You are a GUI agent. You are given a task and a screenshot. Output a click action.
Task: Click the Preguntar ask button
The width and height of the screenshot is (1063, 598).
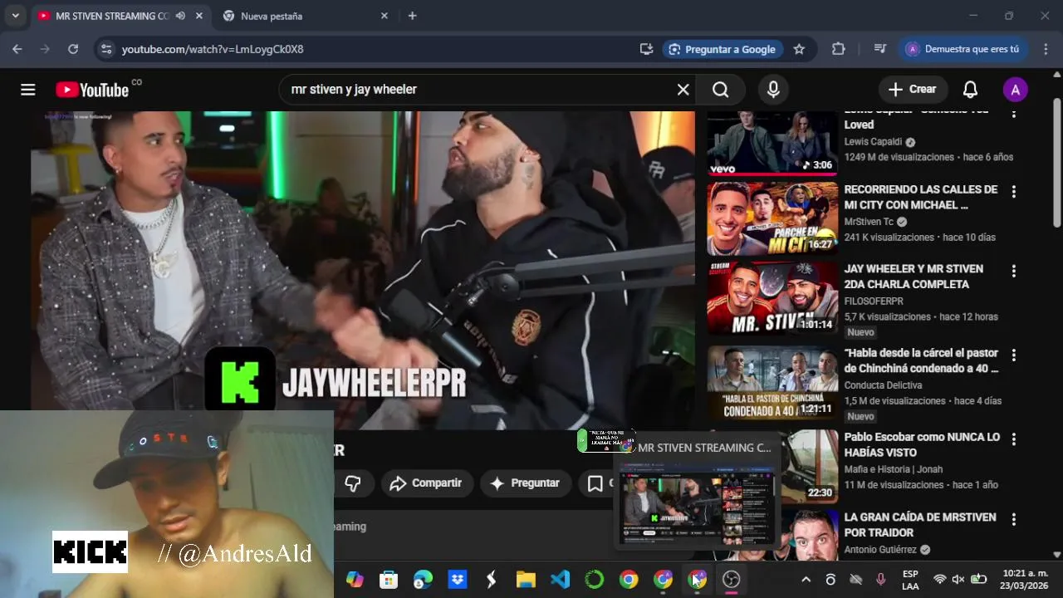525,483
